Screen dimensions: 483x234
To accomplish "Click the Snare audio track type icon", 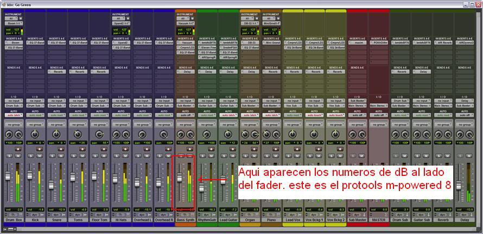I will point(63,215).
